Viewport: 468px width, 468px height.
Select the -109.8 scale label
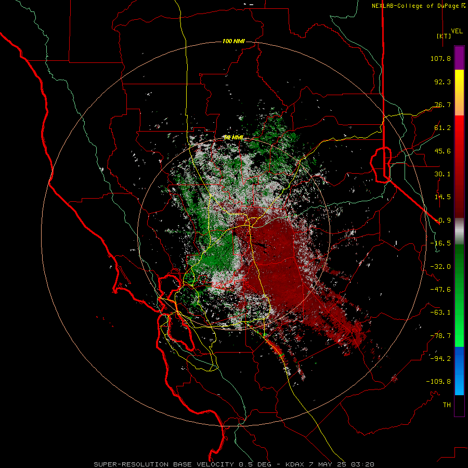coord(438,382)
